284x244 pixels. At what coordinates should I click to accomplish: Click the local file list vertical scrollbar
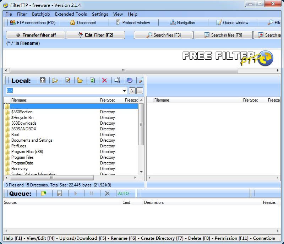[141, 124]
